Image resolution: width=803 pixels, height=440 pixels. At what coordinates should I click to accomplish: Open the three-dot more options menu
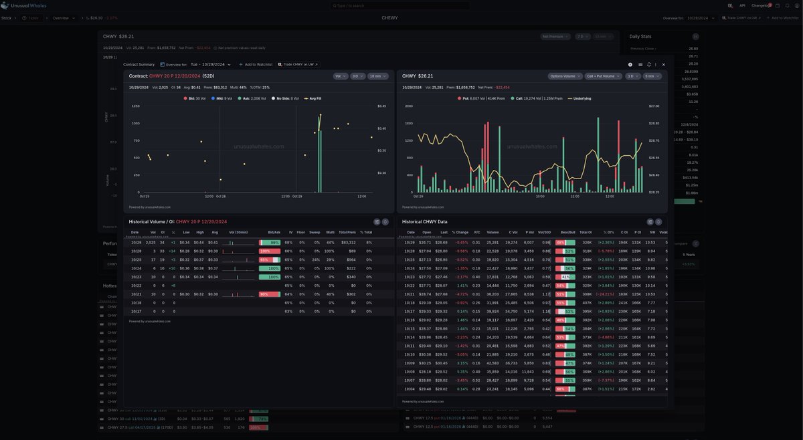[656, 64]
